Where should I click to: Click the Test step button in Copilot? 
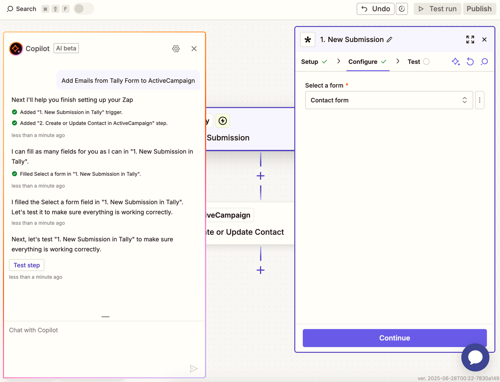click(x=27, y=265)
